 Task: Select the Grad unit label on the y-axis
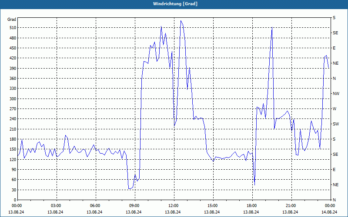pyautogui.click(x=12, y=20)
